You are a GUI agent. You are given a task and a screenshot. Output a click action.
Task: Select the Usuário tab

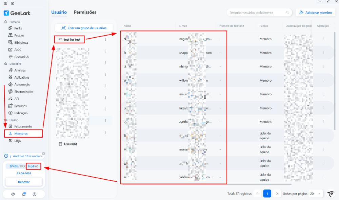(x=59, y=12)
